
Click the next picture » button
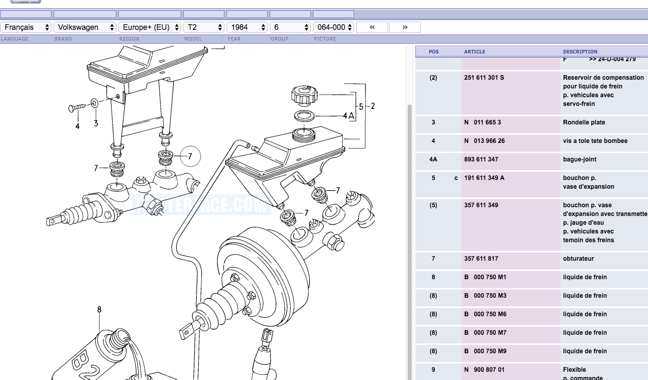(405, 27)
